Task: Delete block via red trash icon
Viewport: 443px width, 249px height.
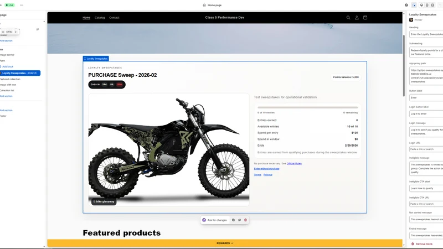Action: click(245, 220)
